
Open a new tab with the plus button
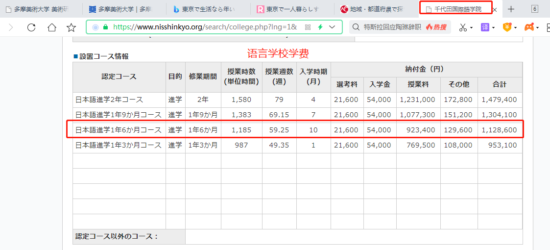pos(511,9)
